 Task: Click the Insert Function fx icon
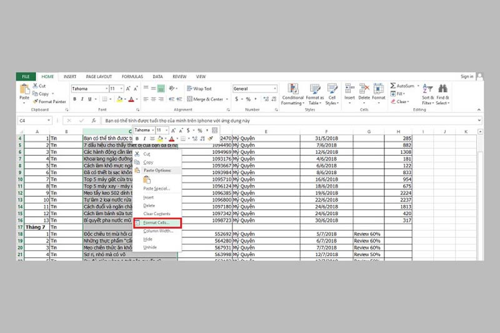click(94, 121)
